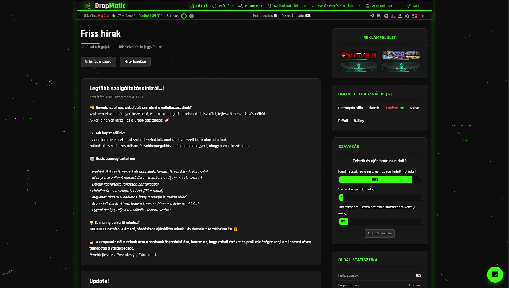Click the Összes látogató: 928 counter
The height and width of the screenshot is (288, 509).
[296, 16]
